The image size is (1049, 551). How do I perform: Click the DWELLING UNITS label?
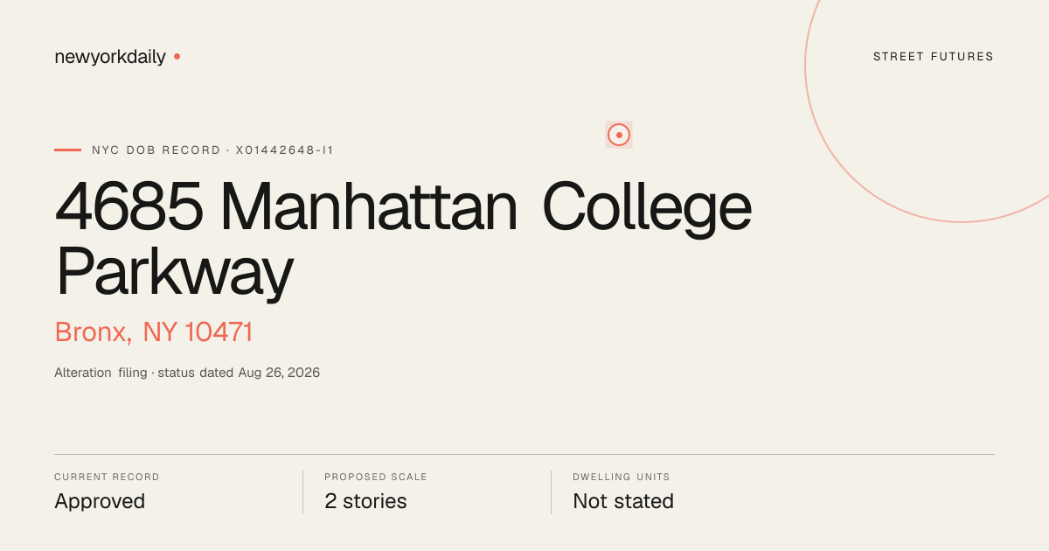click(622, 478)
